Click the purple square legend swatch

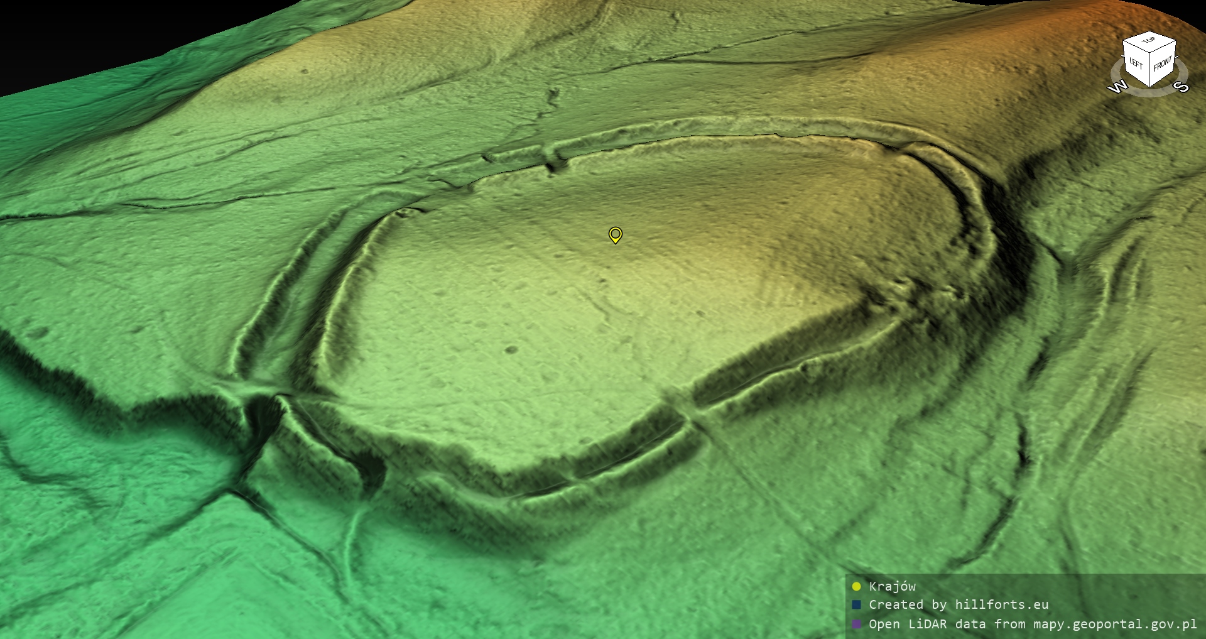856,625
